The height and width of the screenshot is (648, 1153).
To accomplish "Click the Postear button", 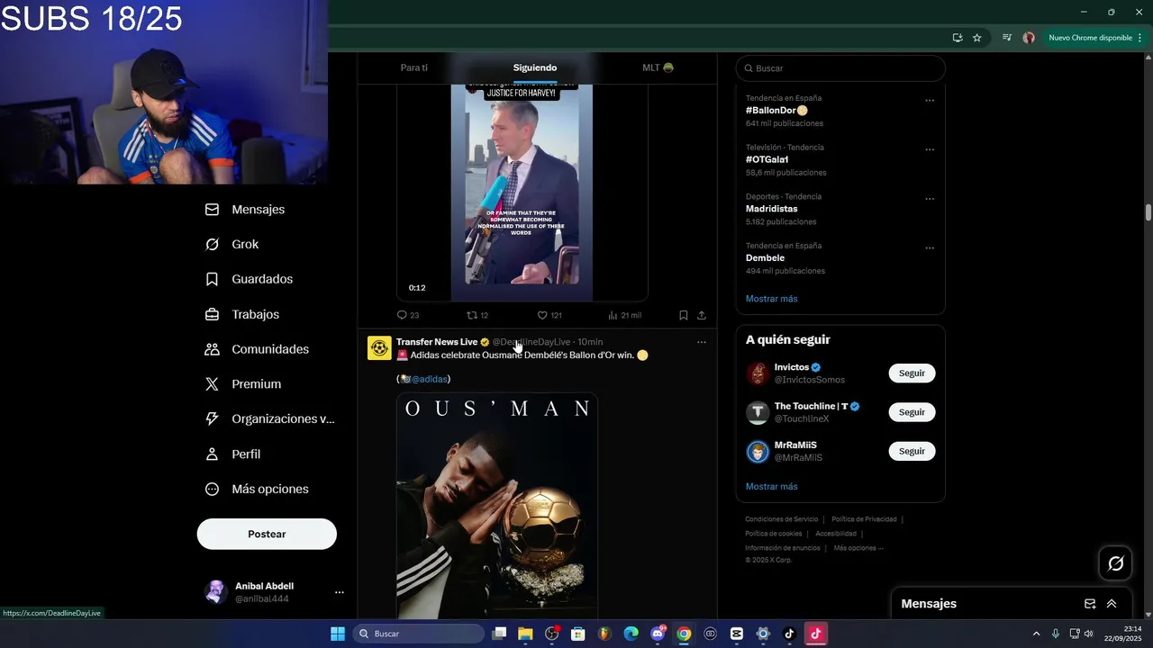I will pos(267,534).
